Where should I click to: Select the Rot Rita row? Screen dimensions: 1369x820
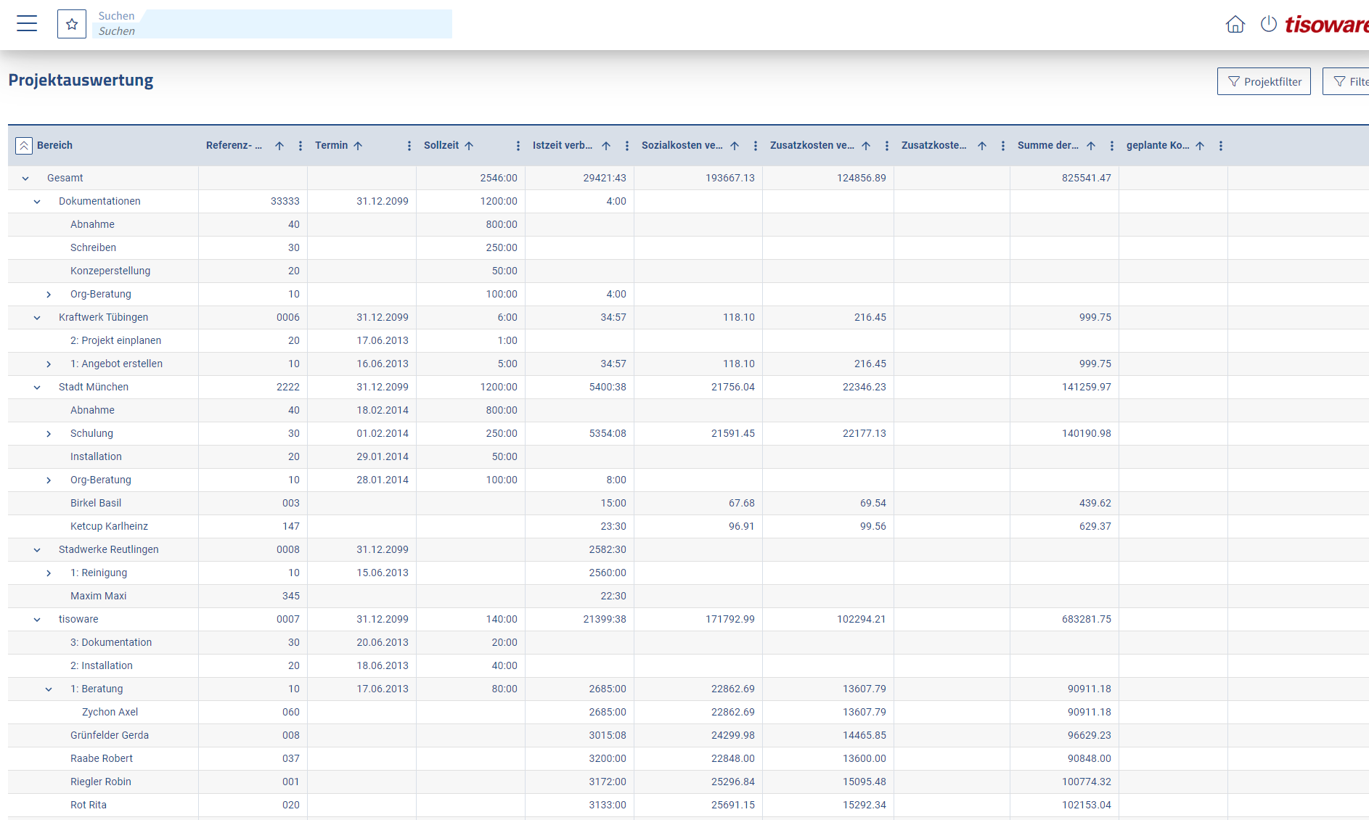coord(688,805)
